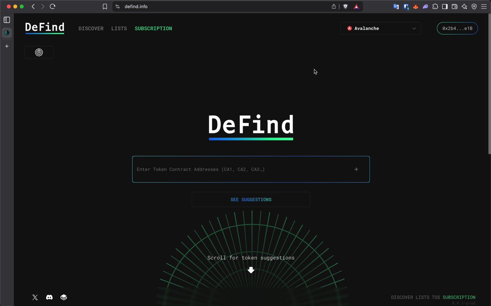Go to the SUBSCRIPTION nav item
The width and height of the screenshot is (491, 306).
pyautogui.click(x=153, y=29)
